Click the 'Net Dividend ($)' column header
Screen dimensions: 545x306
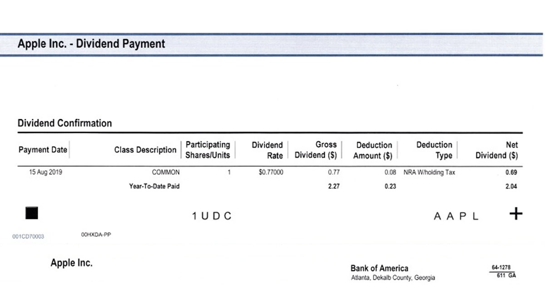497,150
